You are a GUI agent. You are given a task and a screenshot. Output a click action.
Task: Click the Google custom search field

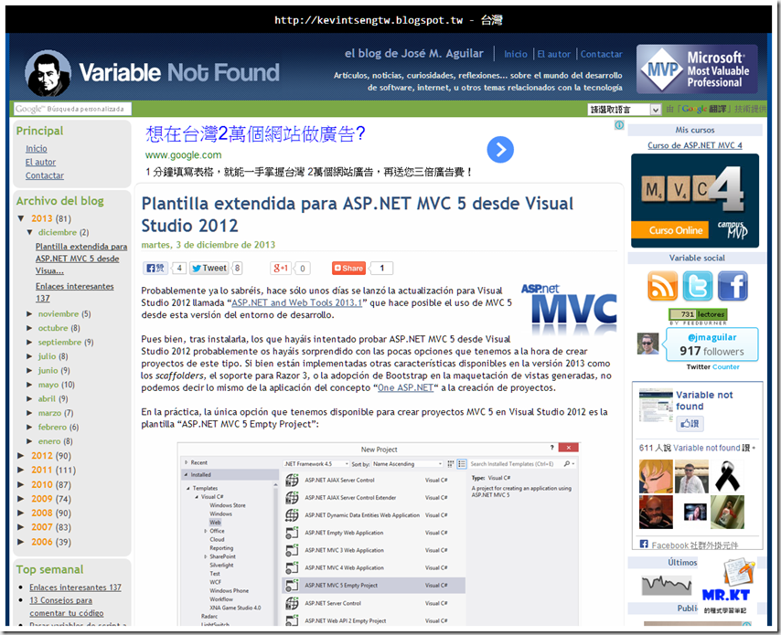[73, 109]
